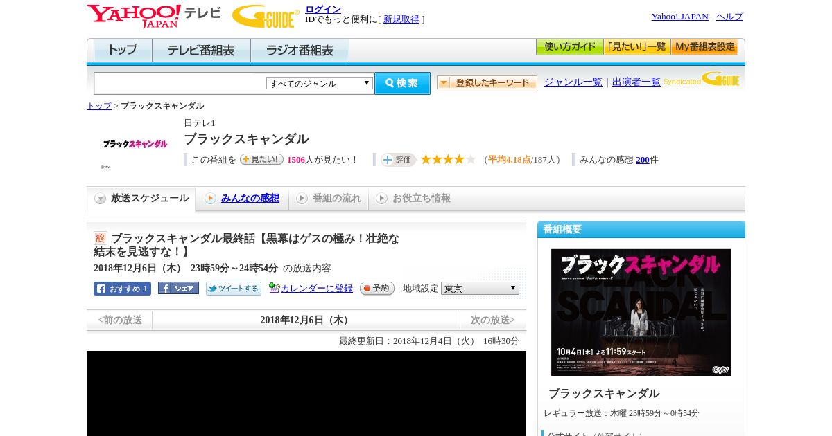Open the ジャンル一覧 link
Screen dimensions: 832x436
[x=573, y=82]
